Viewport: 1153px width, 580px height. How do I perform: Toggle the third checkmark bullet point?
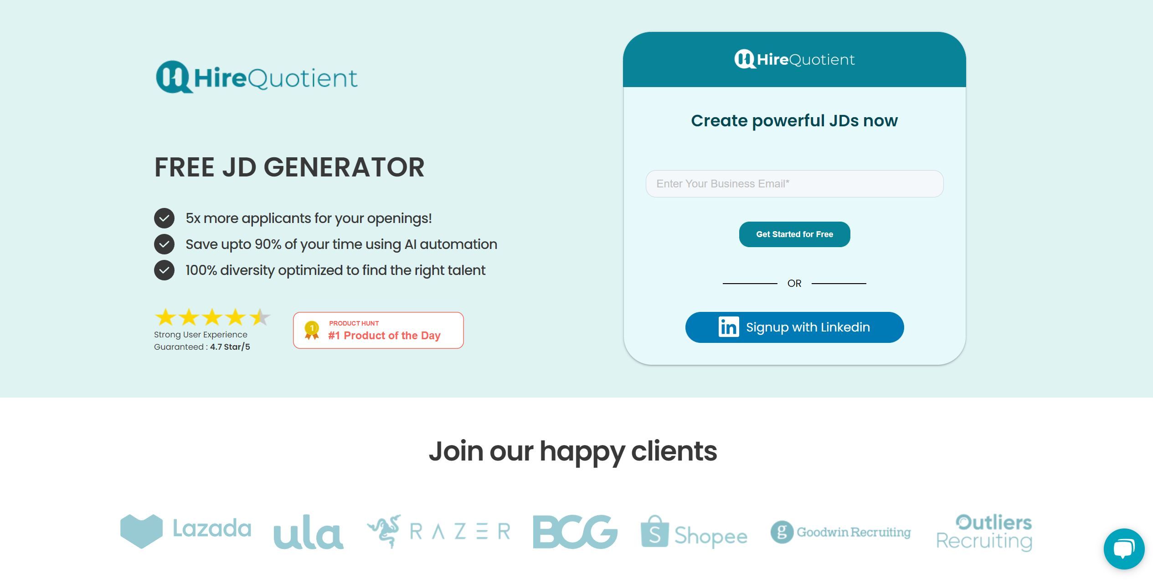164,270
